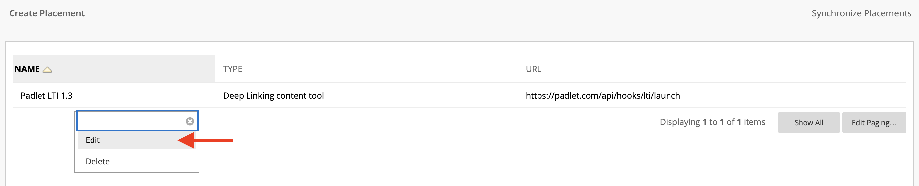
Task: Click the divider beside the items count
Action: [770, 122]
